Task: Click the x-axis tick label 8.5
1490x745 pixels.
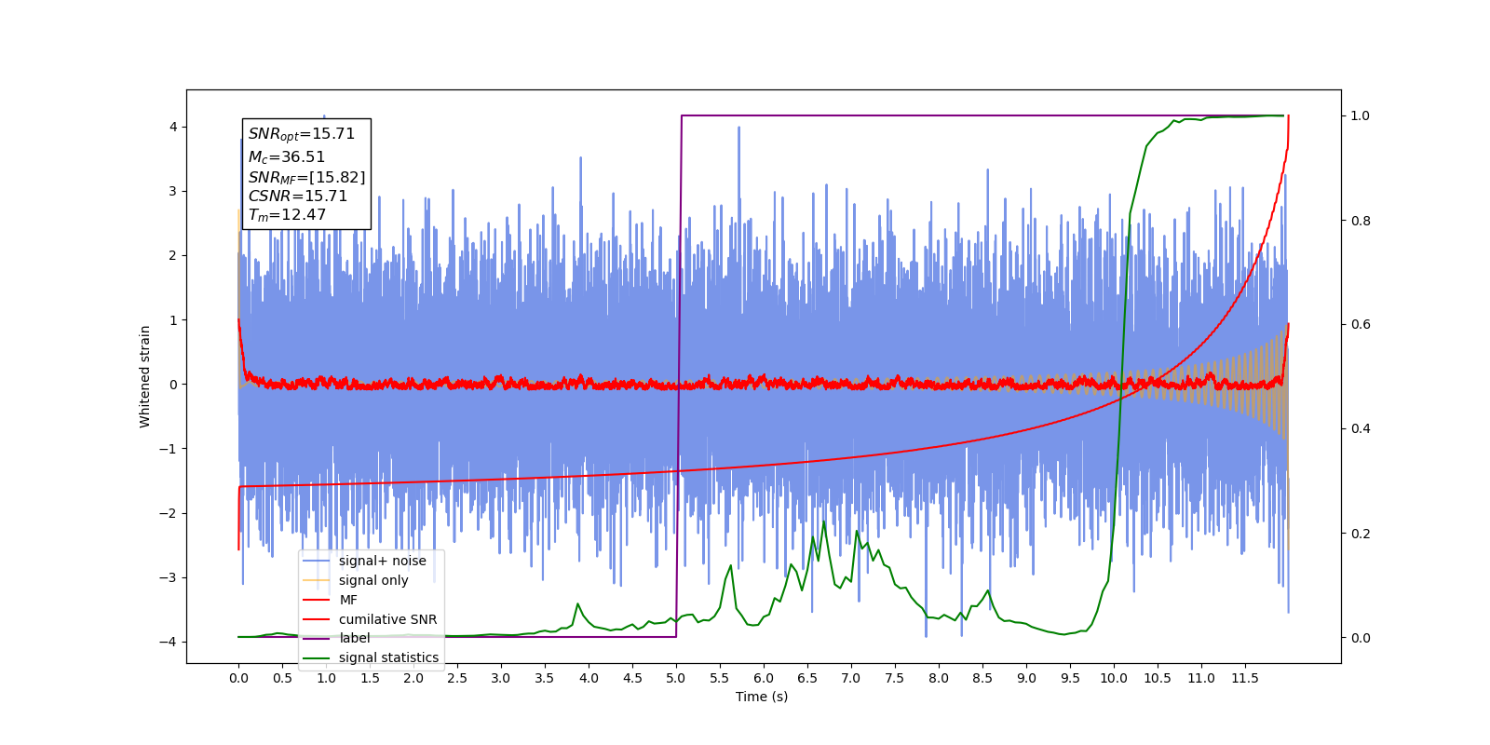Action: coord(982,678)
